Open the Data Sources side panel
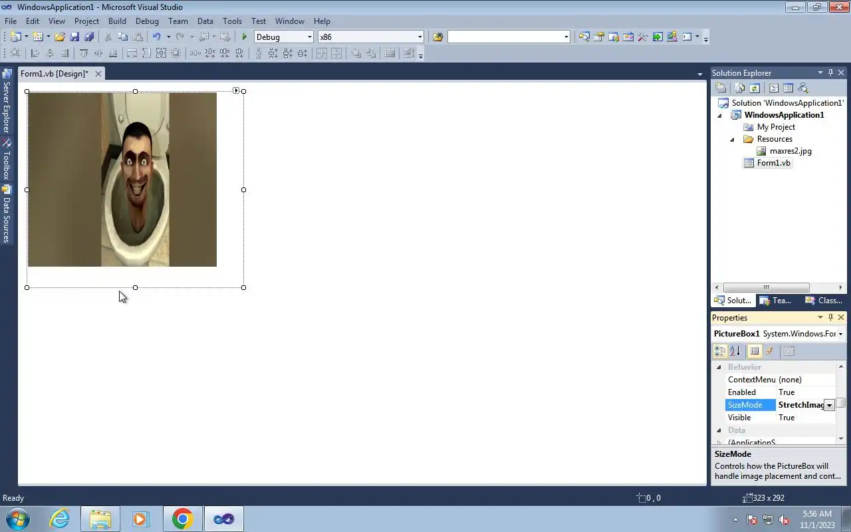 pyautogui.click(x=7, y=214)
